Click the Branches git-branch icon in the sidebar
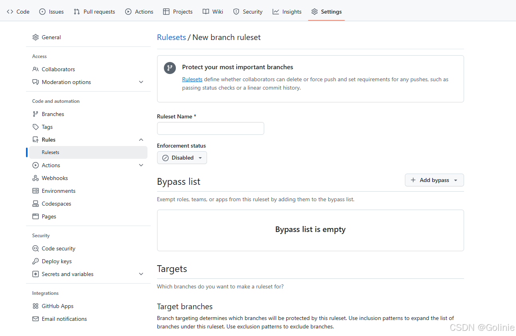This screenshot has height=336, width=516. pos(36,114)
